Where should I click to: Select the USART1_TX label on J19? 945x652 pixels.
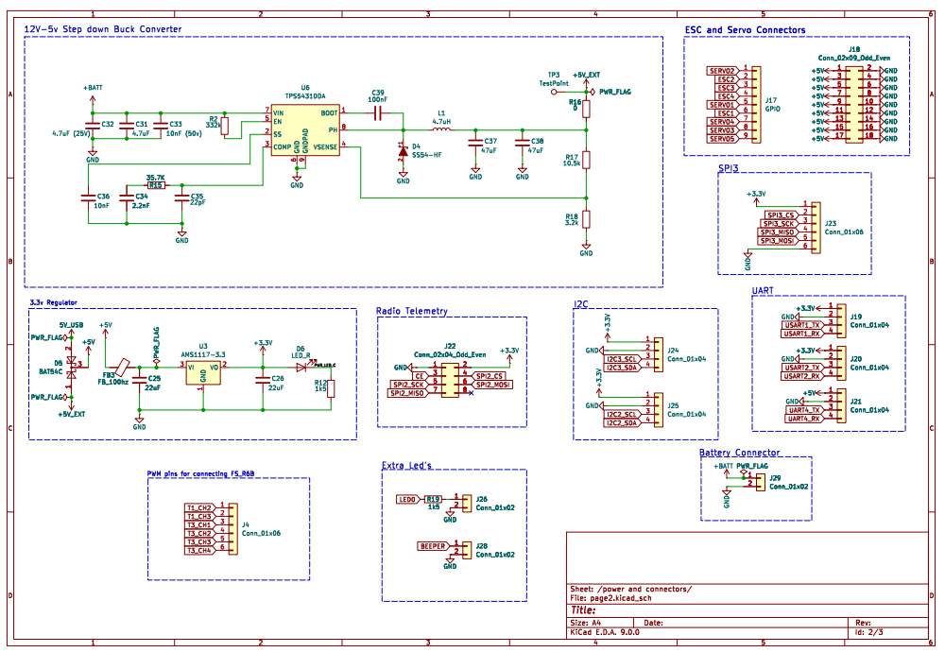(x=801, y=324)
